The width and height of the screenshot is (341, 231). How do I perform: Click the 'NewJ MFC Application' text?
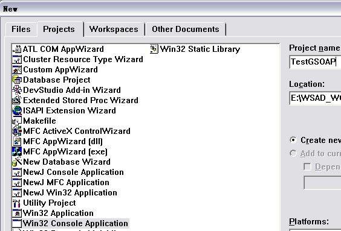(66, 182)
